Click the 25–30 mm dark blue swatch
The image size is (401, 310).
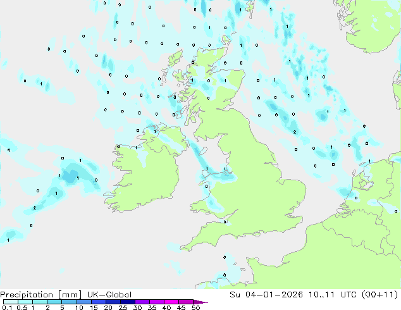point(127,302)
